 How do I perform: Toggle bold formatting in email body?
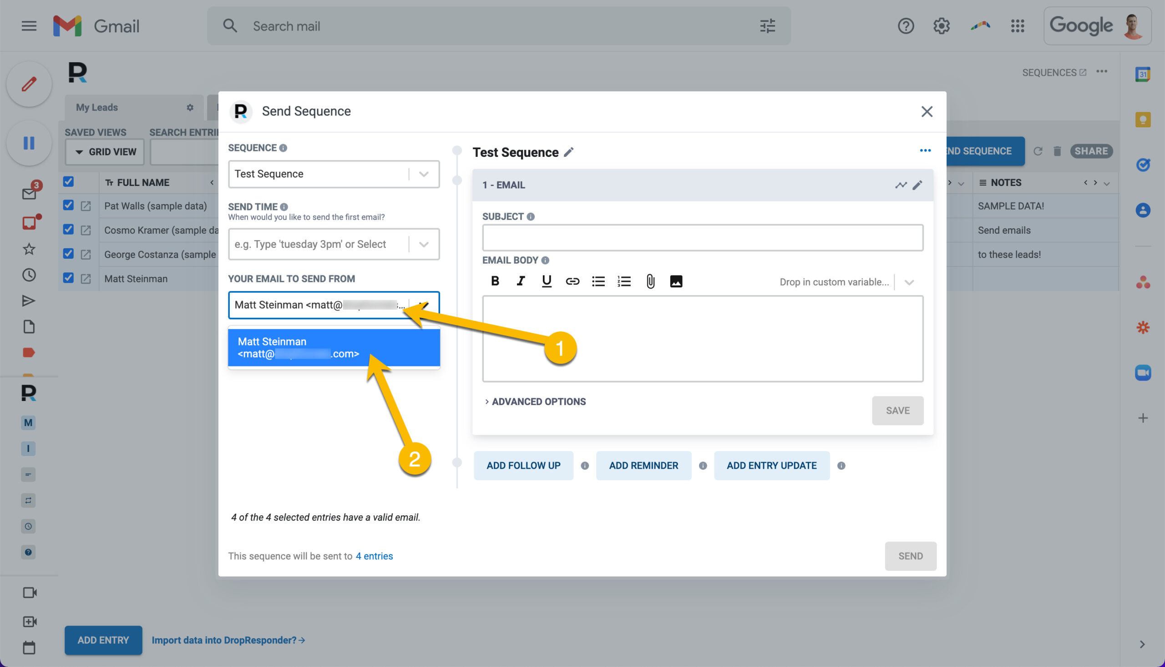(x=495, y=281)
